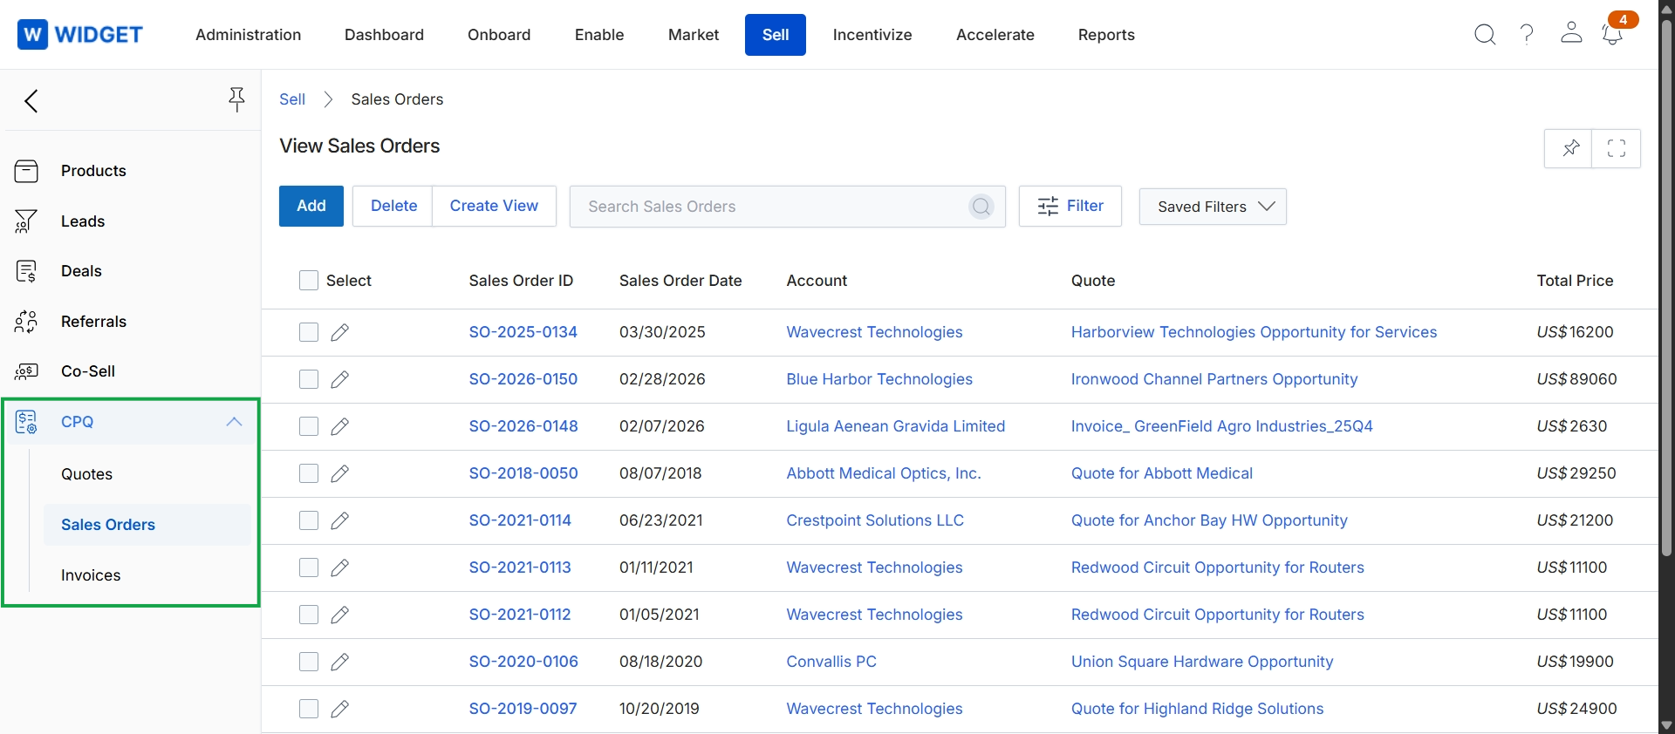Edit order SO-2025-0134 with pencil icon
Image resolution: width=1675 pixels, height=734 pixels.
[340, 332]
